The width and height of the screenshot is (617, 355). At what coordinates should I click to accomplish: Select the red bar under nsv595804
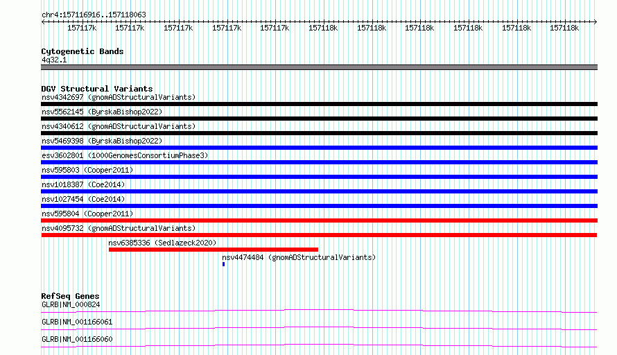[x=319, y=220]
